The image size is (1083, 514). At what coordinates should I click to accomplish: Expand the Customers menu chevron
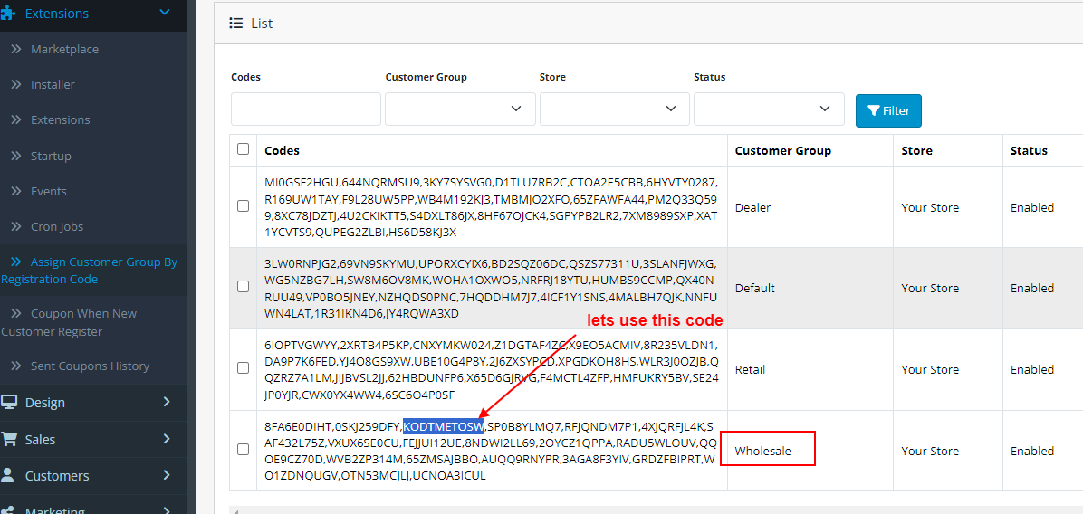[x=167, y=475]
